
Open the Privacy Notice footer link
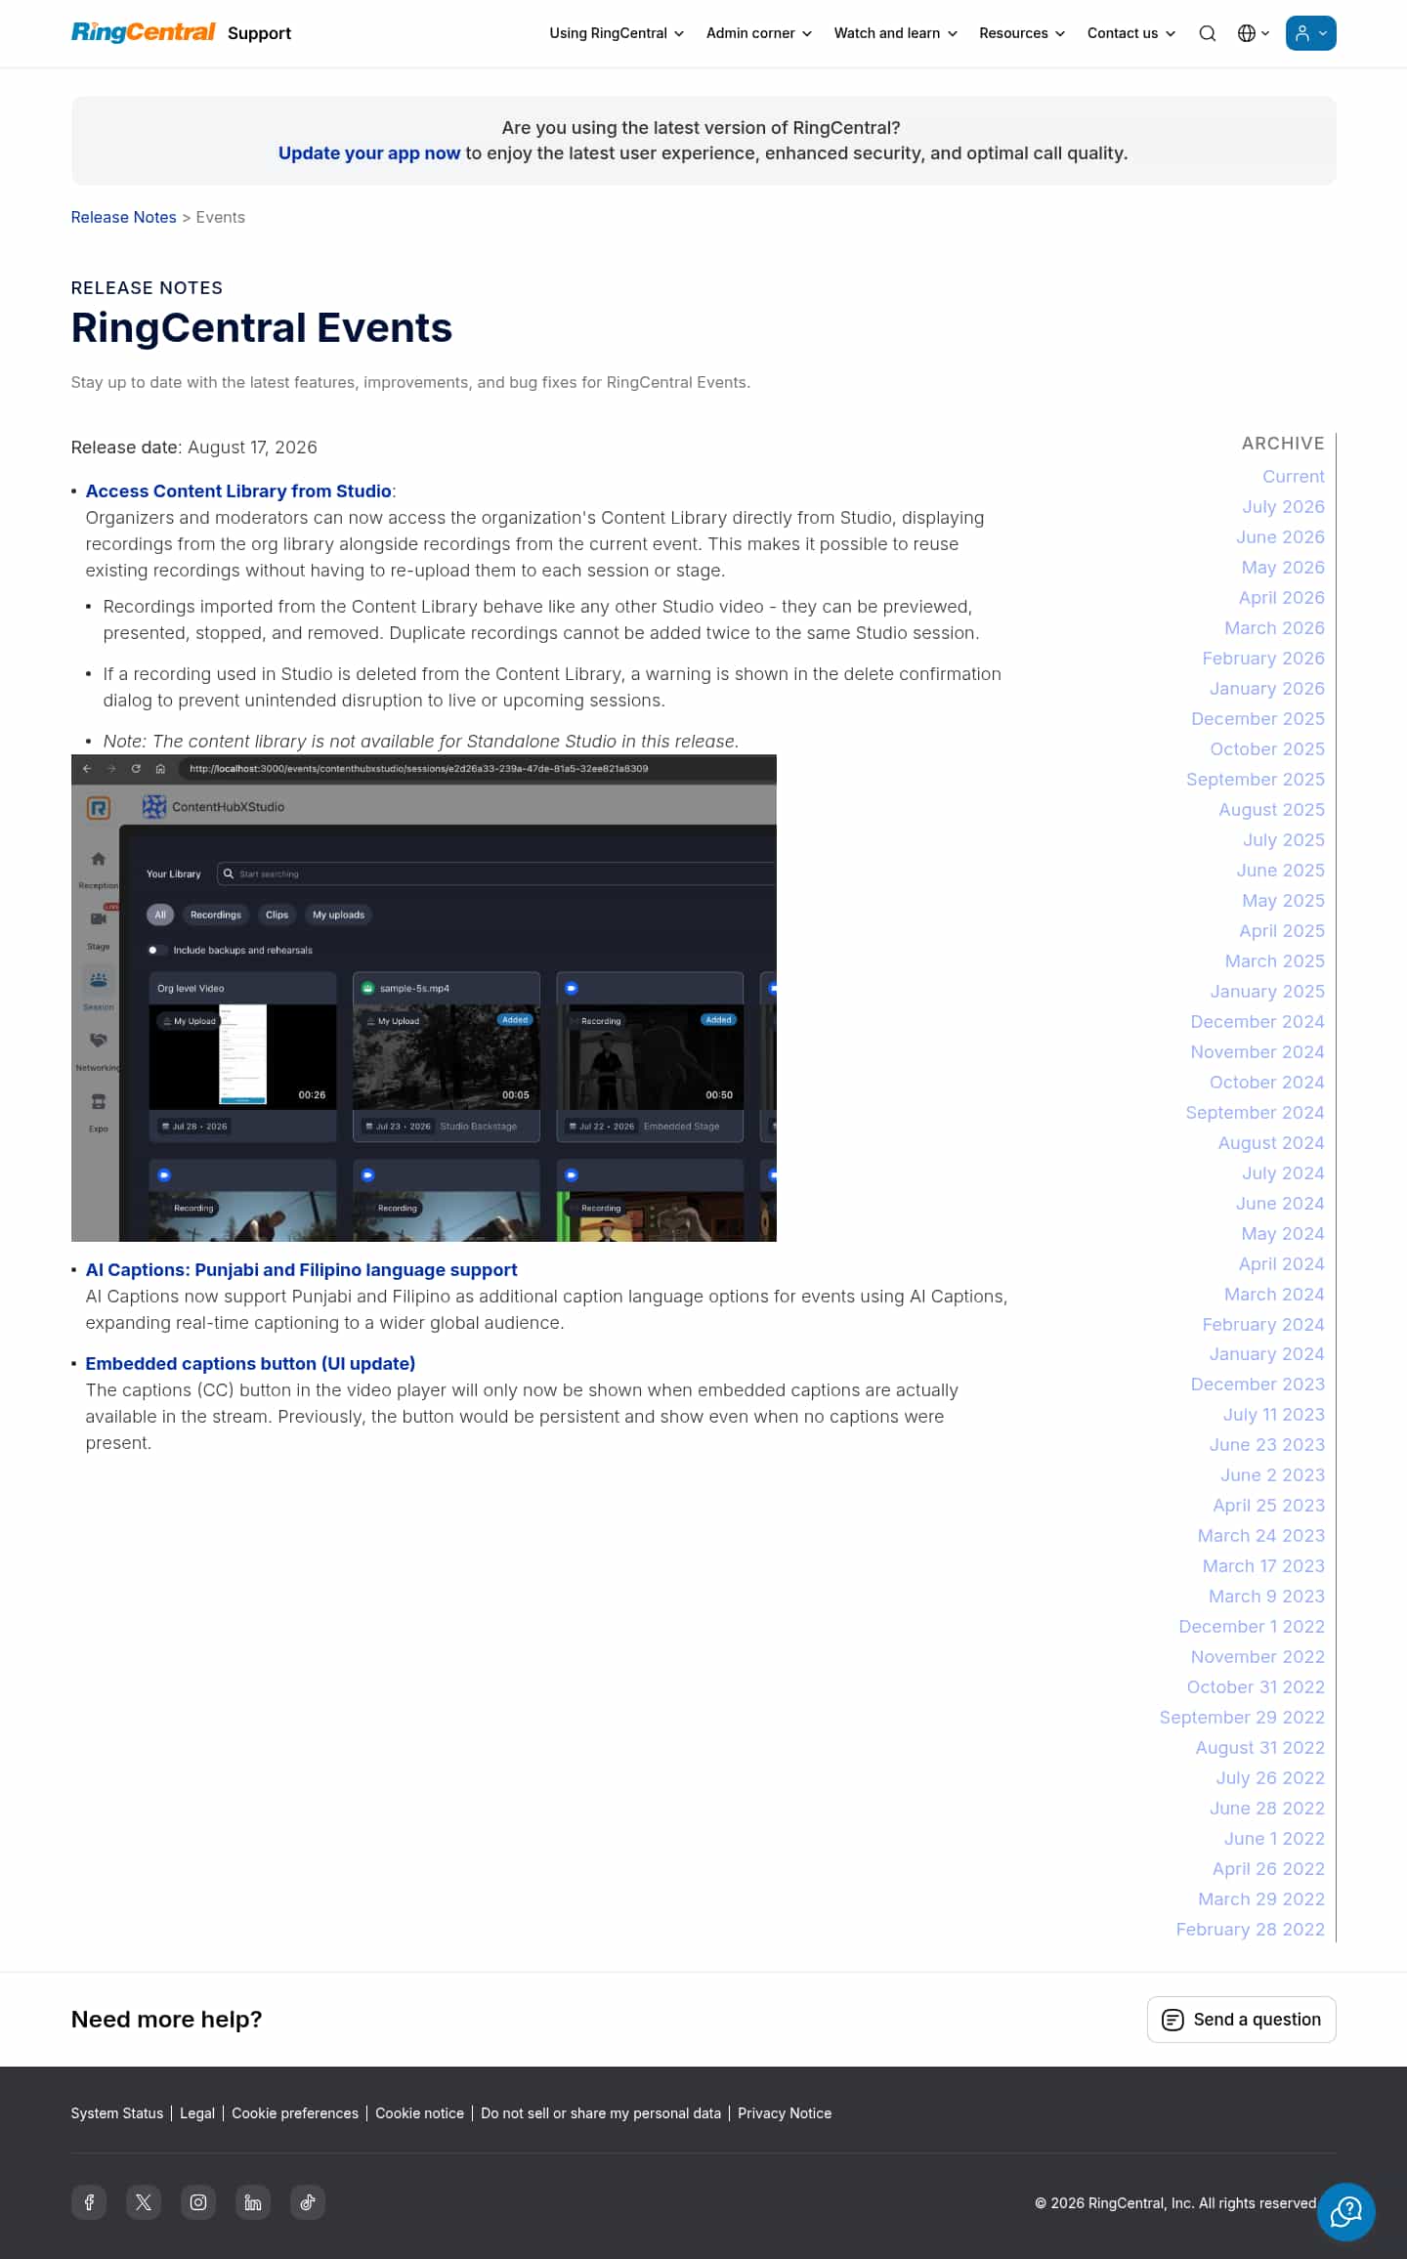pyautogui.click(x=785, y=2113)
